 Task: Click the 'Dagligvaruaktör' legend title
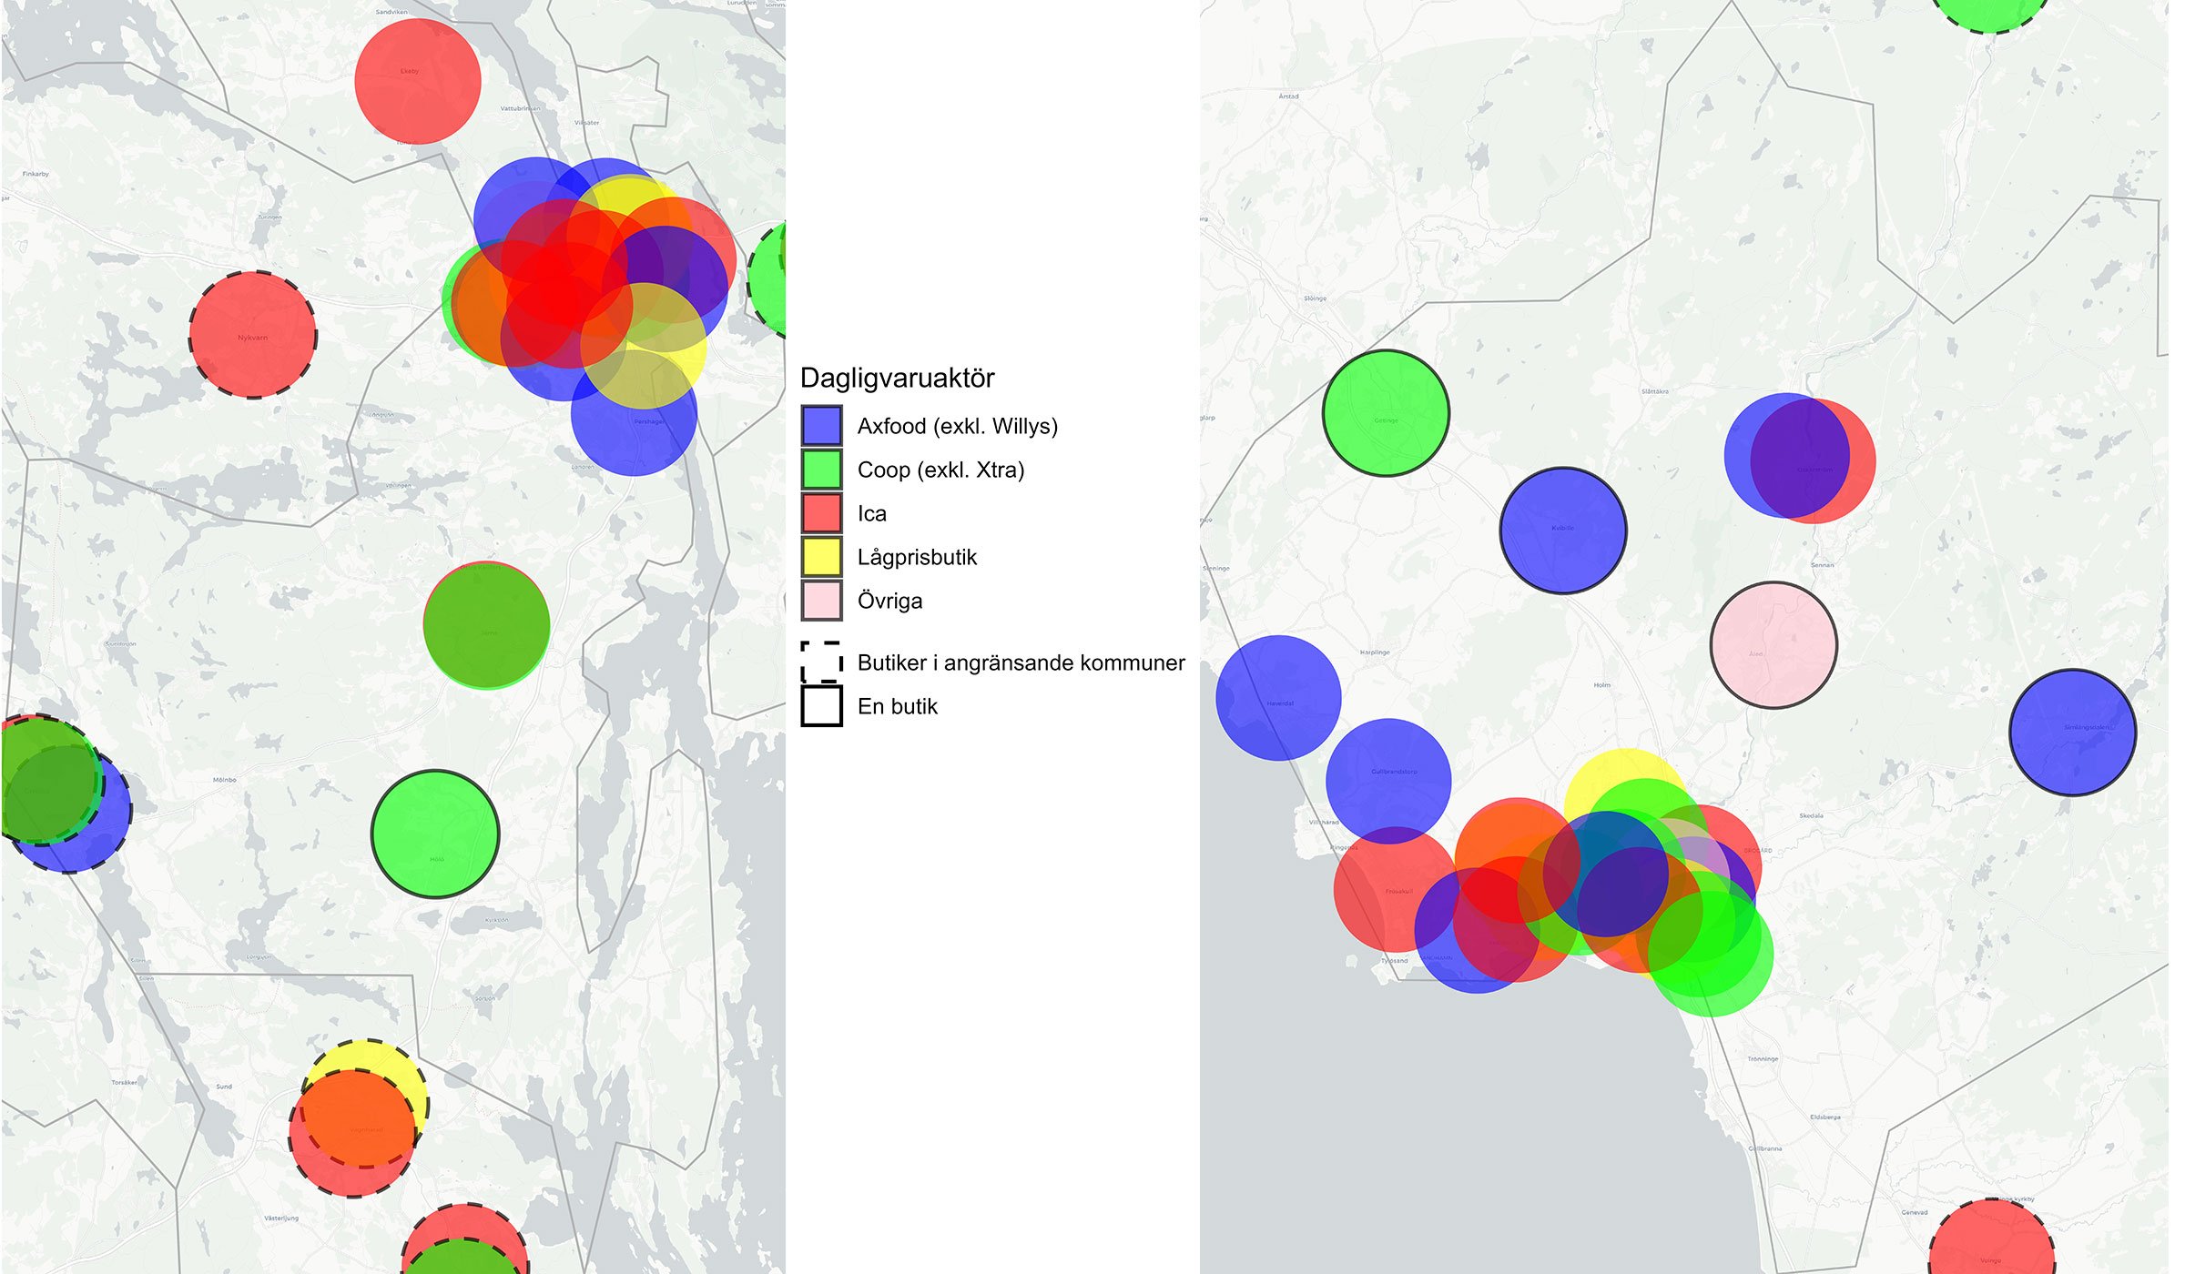tap(897, 378)
